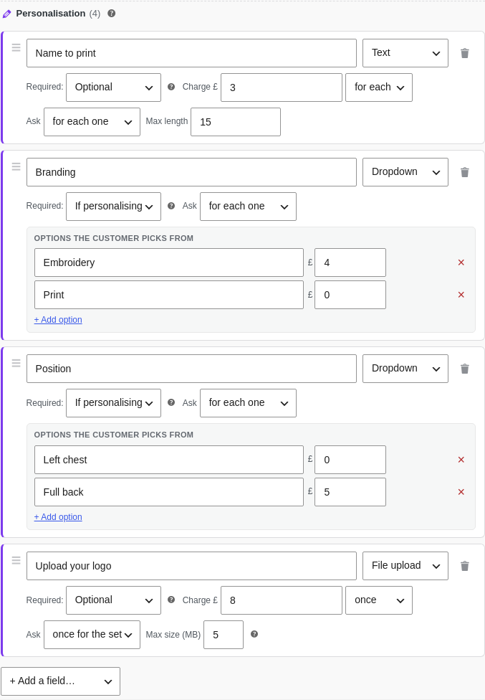The width and height of the screenshot is (485, 700).
Task: Open the File upload type dropdown
Action: pyautogui.click(x=405, y=566)
